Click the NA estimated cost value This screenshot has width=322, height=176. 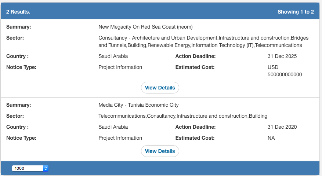point(271,138)
